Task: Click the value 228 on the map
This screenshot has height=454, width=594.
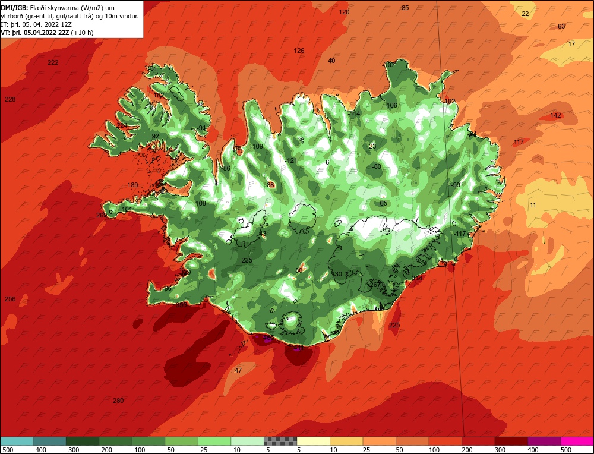Action: pyautogui.click(x=10, y=99)
